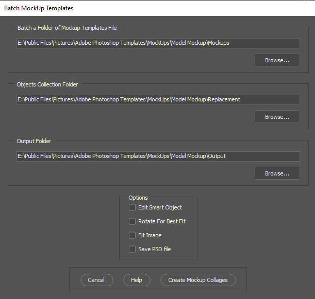Click Create Mockup Collages button
The height and width of the screenshot is (299, 315).
[198, 280]
